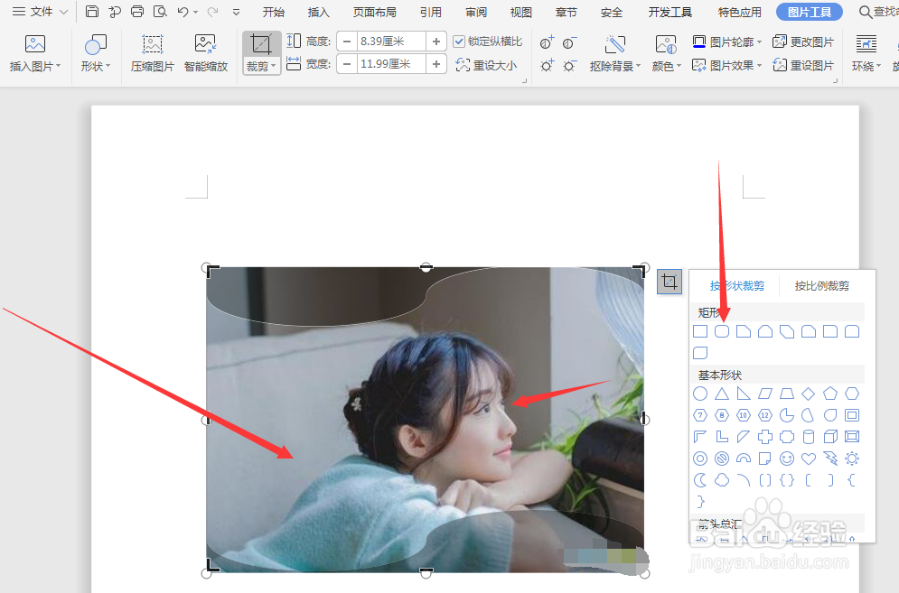
Task: Select donut ring crop shape
Action: click(700, 459)
